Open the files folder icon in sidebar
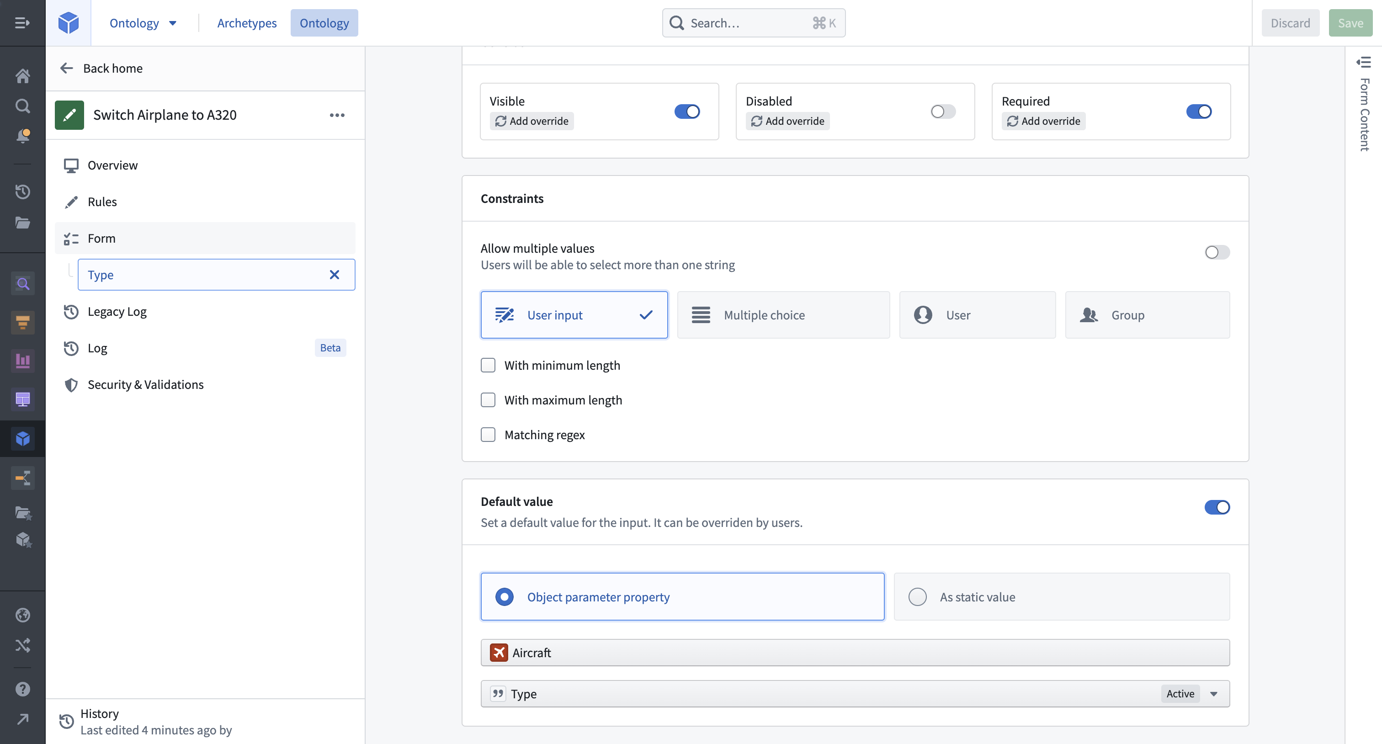This screenshot has height=744, width=1382. (x=22, y=223)
